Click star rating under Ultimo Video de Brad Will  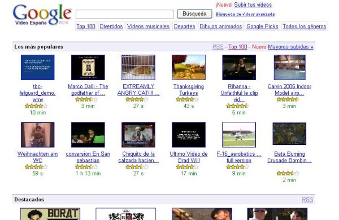(x=187, y=167)
